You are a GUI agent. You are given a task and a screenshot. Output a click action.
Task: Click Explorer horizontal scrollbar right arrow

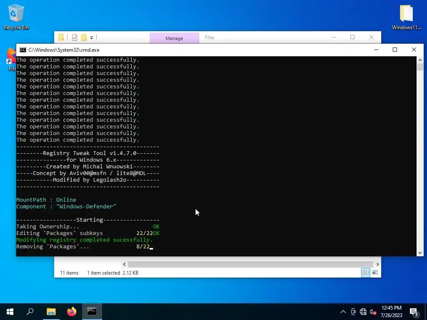point(377,264)
